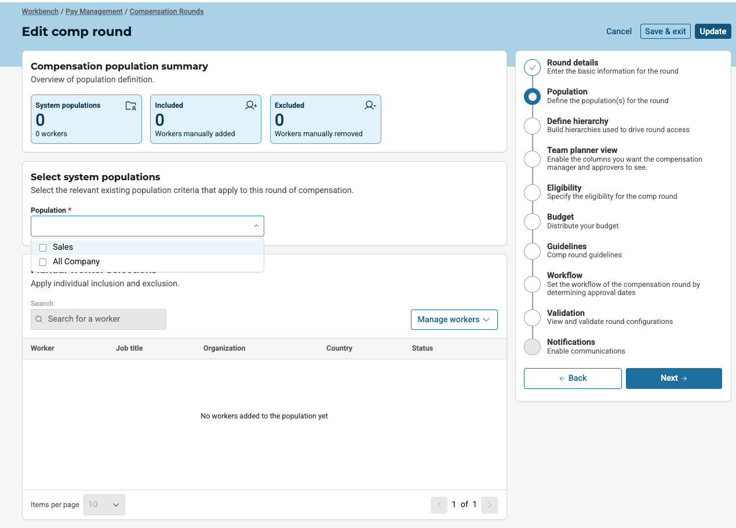The image size is (736, 528).
Task: Click the Pay Management breadcrumb link
Action: point(94,12)
